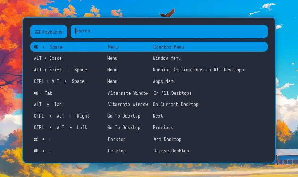Choose the Window Menu entry
298x177 pixels.
point(167,58)
